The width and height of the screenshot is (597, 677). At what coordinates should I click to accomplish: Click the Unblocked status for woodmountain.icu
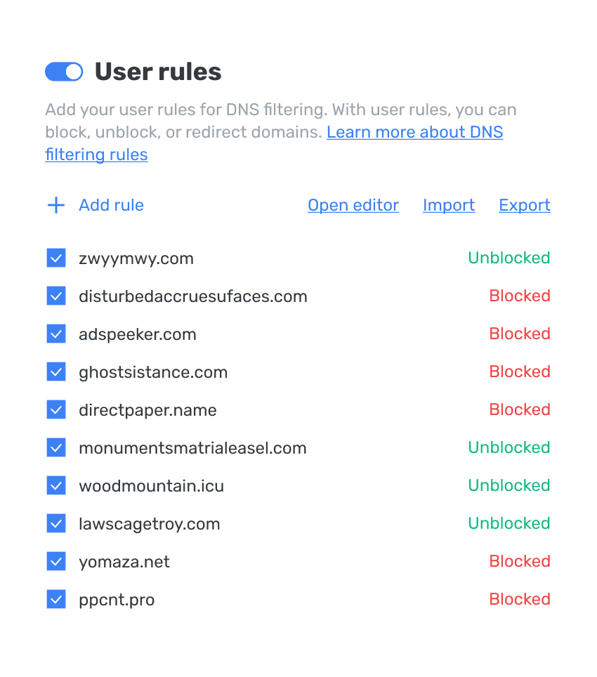click(509, 485)
